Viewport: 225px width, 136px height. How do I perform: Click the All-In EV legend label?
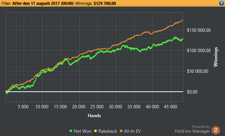coord(132,131)
